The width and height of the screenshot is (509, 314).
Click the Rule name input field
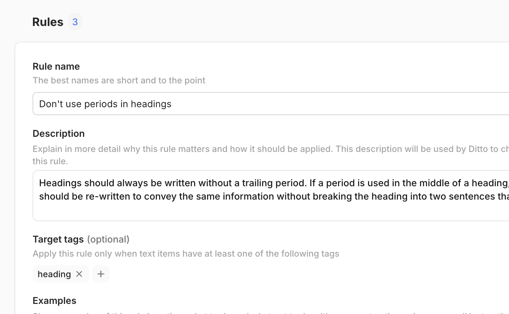tap(271, 104)
